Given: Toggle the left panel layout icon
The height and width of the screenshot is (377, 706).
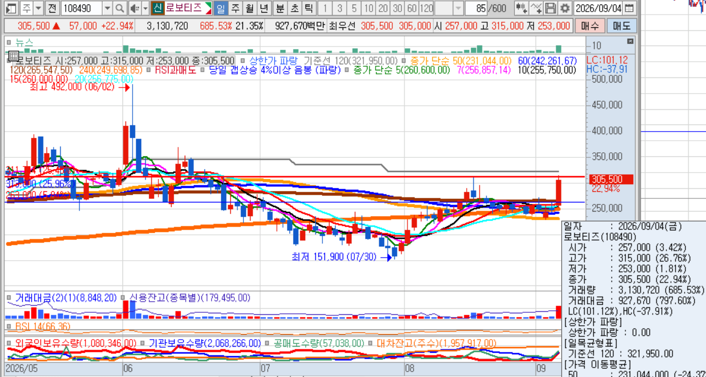Looking at the screenshot, I should [x=10, y=8].
